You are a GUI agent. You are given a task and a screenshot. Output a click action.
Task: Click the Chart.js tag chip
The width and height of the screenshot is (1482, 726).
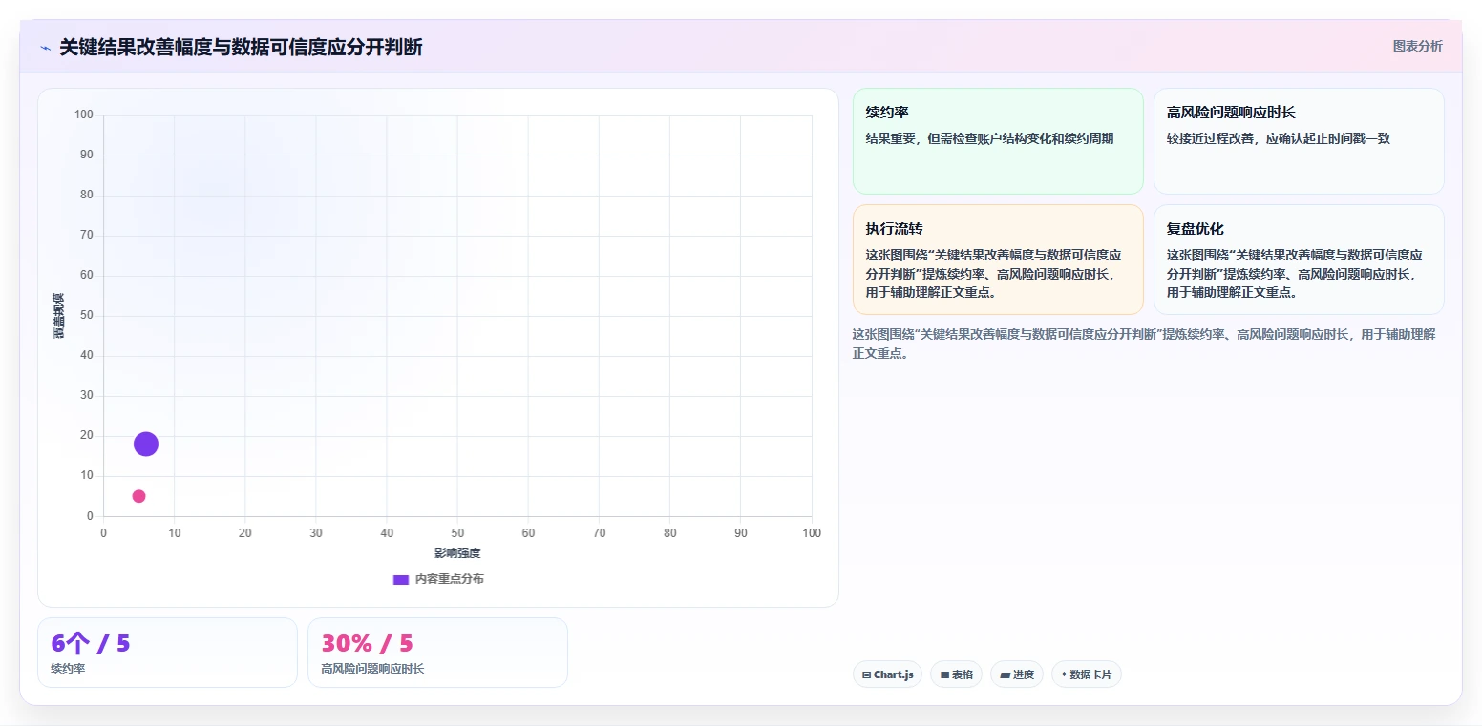point(887,674)
